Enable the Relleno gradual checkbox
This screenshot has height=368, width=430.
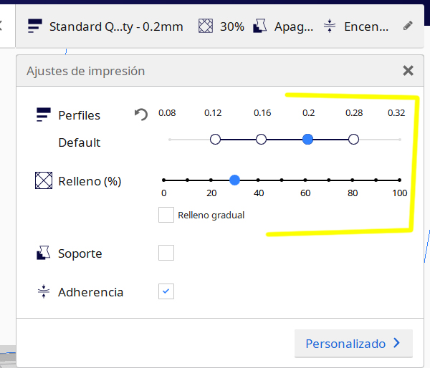pyautogui.click(x=166, y=214)
